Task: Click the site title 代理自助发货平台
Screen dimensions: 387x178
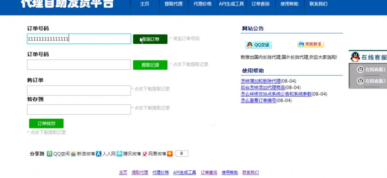Action: (x=67, y=3)
